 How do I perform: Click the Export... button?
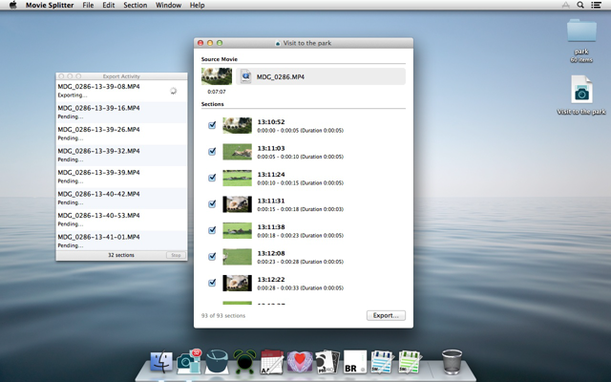coord(386,315)
